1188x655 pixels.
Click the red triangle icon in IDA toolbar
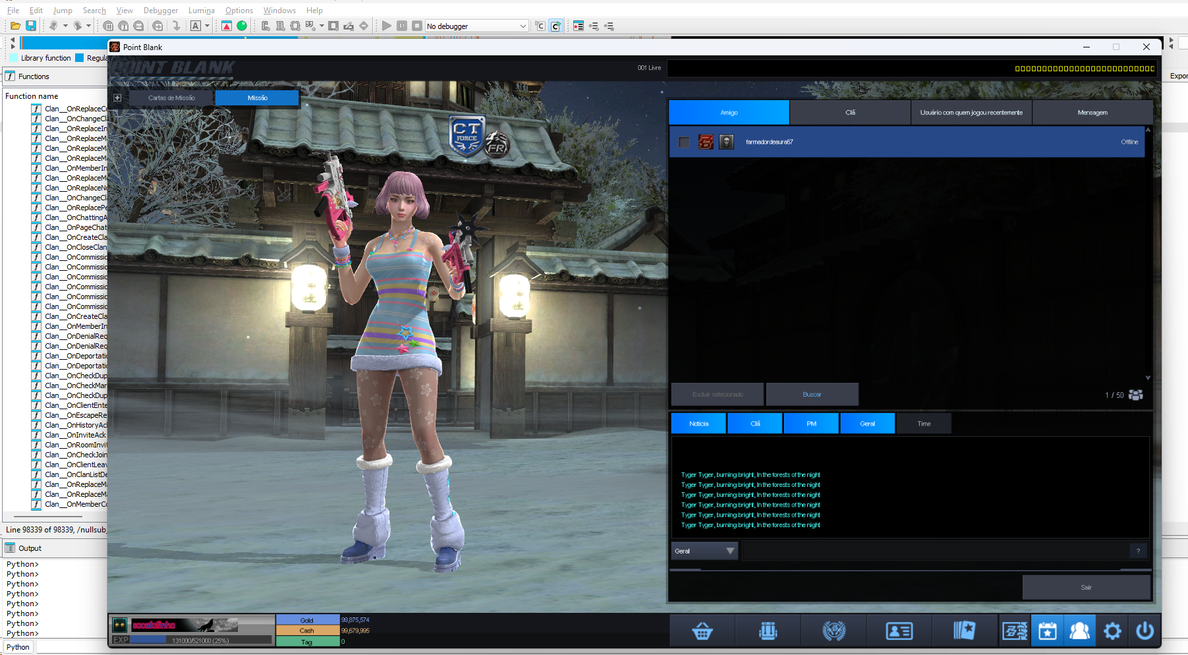[x=227, y=26]
